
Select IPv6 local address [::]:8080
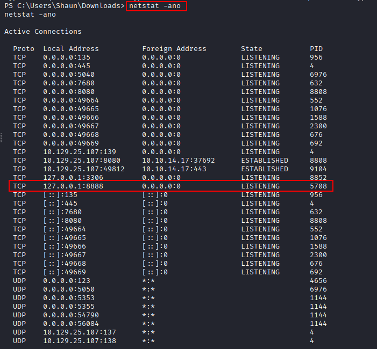click(62, 221)
